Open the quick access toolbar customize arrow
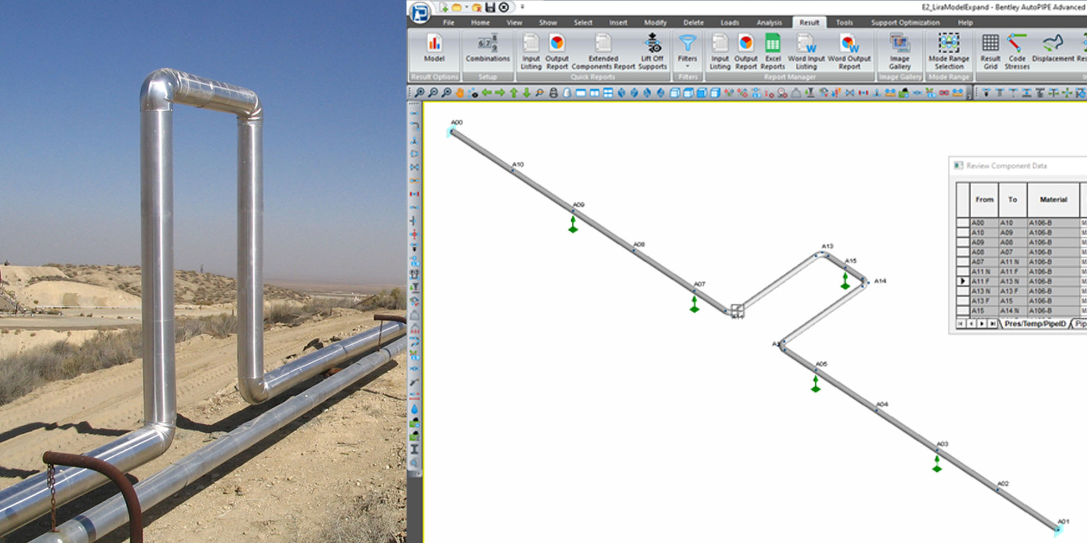The height and width of the screenshot is (543, 1087). pos(522,7)
